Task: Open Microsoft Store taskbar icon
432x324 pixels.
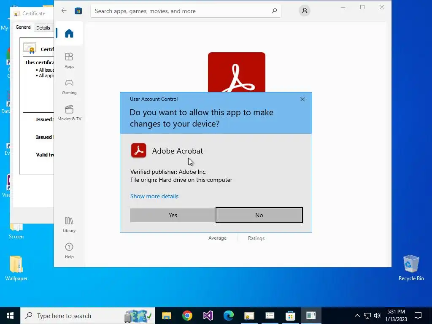Action: click(x=290, y=316)
